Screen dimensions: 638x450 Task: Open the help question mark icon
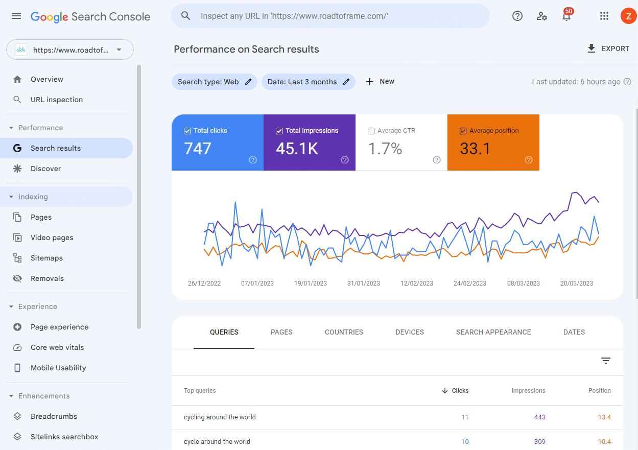point(517,16)
